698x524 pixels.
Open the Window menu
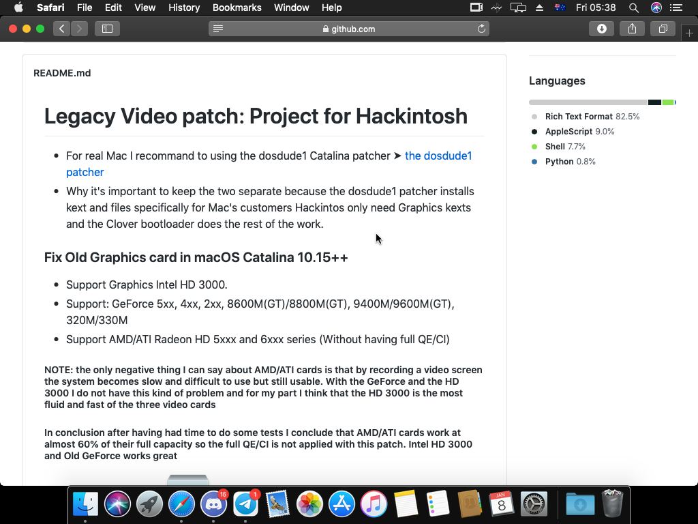click(x=292, y=8)
